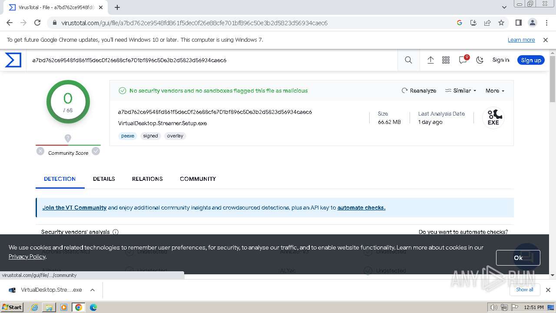Click the community score question mark icon
Screen dimensions: 556x313
coord(68,138)
